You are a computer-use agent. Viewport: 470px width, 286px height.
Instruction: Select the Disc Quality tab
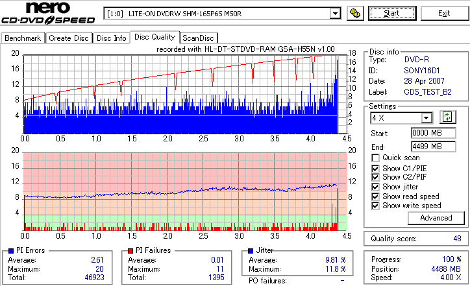155,37
